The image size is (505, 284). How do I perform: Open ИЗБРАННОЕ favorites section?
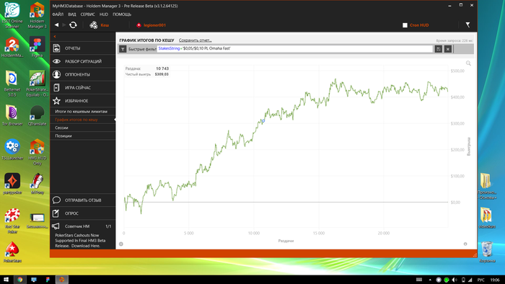[x=83, y=101]
